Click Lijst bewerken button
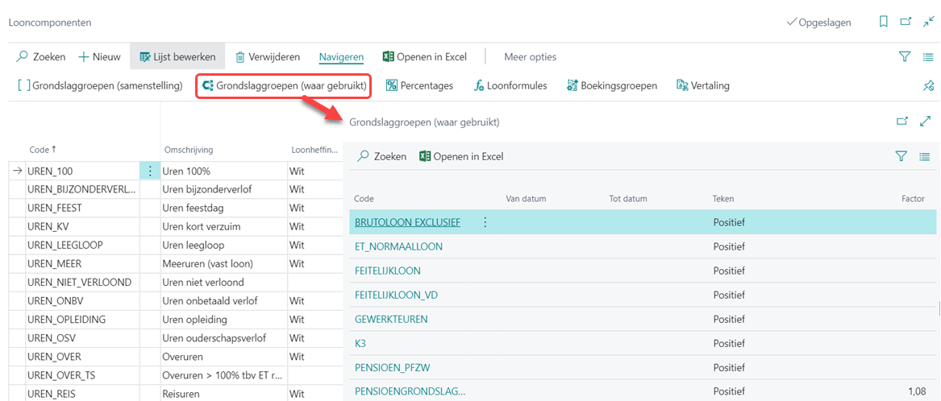Viewport: 941px width, 401px height. coord(177,57)
